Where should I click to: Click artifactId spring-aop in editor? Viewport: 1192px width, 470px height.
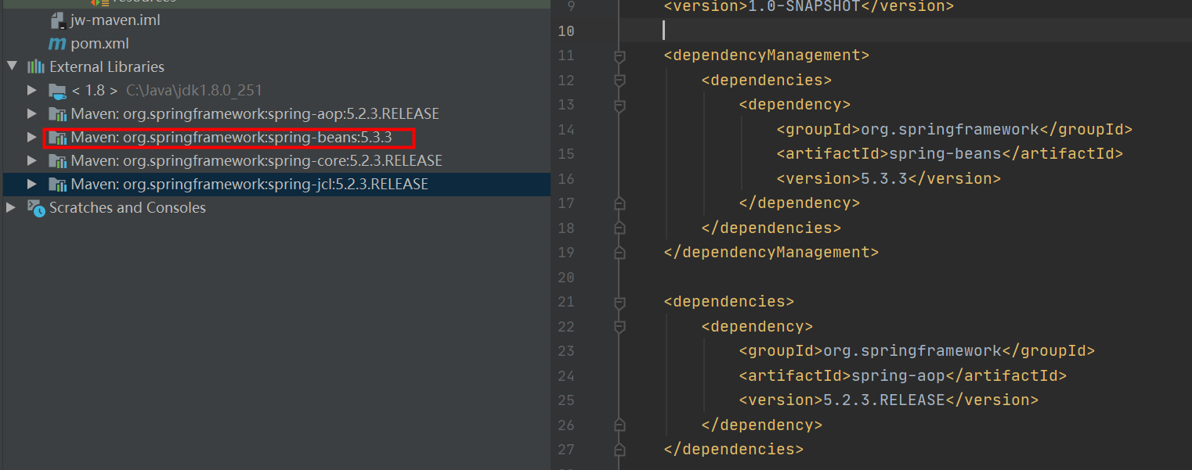[898, 376]
